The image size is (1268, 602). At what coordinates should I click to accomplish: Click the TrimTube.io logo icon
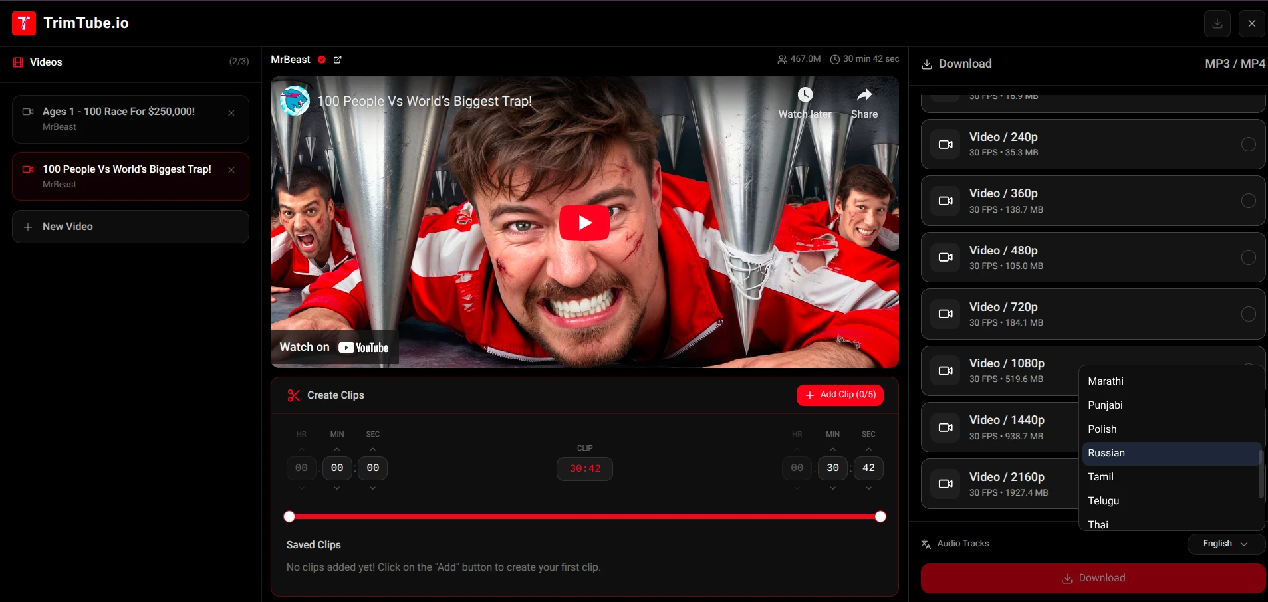[x=24, y=23]
